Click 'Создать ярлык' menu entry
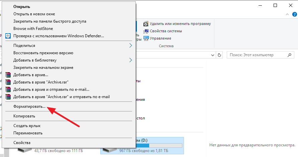Image resolution: width=298 pixels, height=157 pixels. pyautogui.click(x=27, y=126)
